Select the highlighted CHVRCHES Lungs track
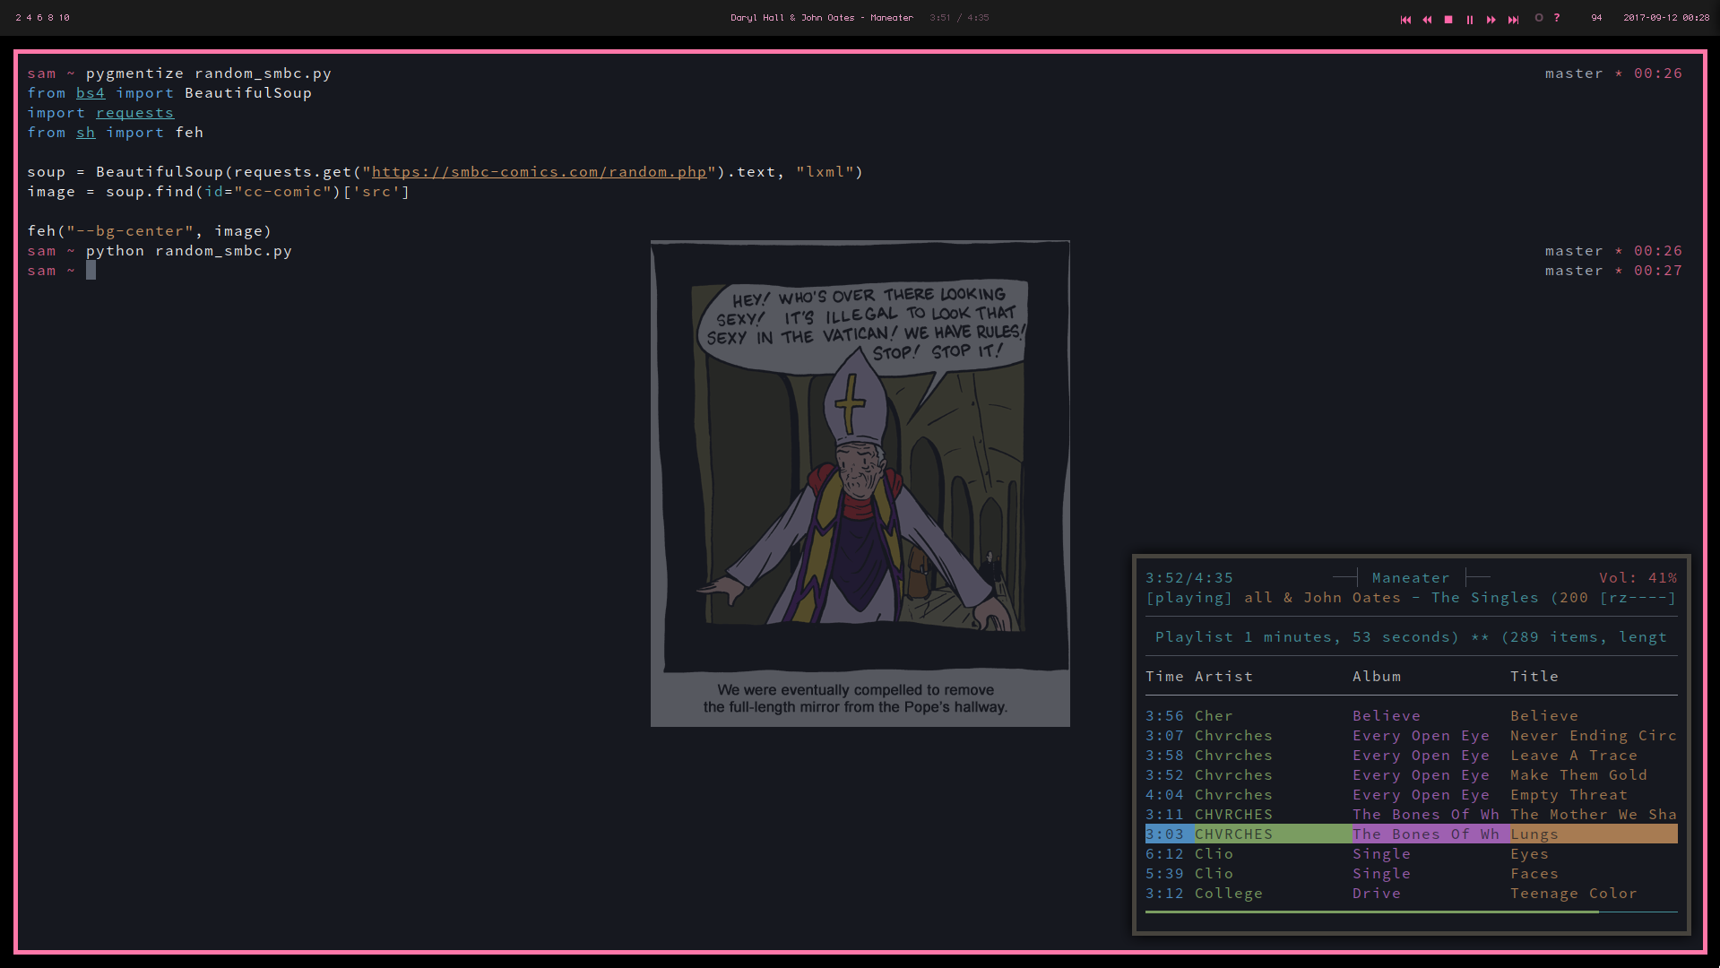The height and width of the screenshot is (968, 1720). [x=1411, y=834]
